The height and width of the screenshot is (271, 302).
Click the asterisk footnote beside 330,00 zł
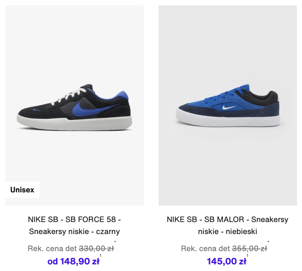(115, 242)
